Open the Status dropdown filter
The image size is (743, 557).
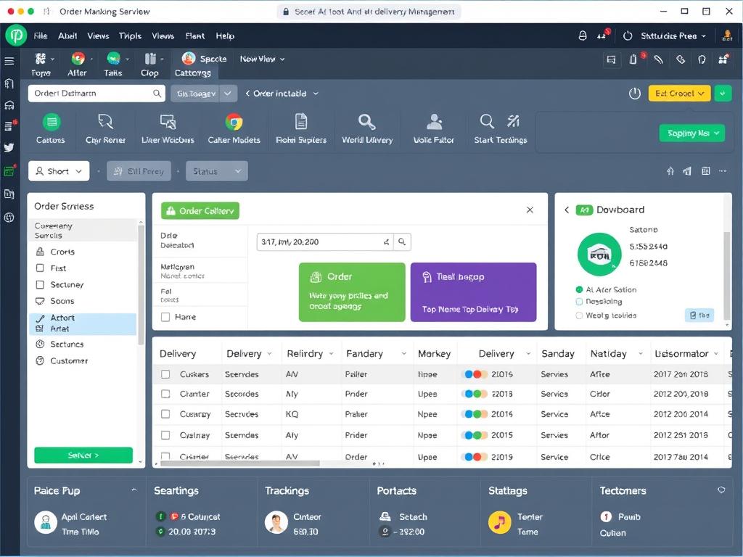[216, 171]
